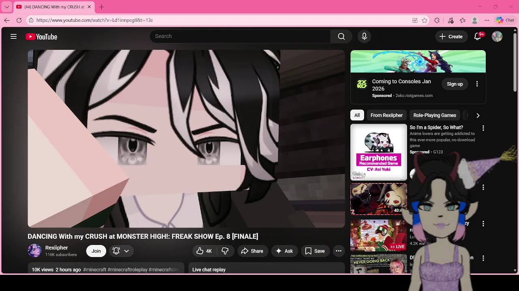
Task: Click the Join channel button
Action: coord(96,251)
